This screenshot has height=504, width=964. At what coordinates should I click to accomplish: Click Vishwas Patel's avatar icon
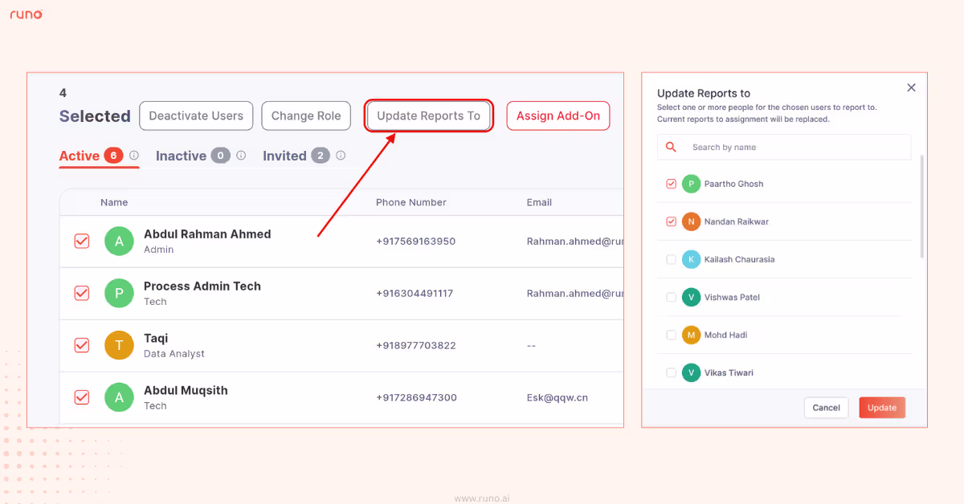point(691,297)
